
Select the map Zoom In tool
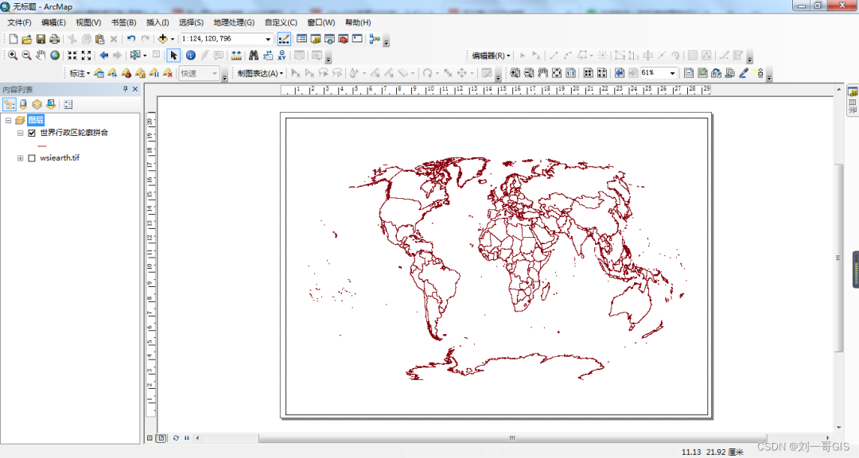[x=13, y=56]
